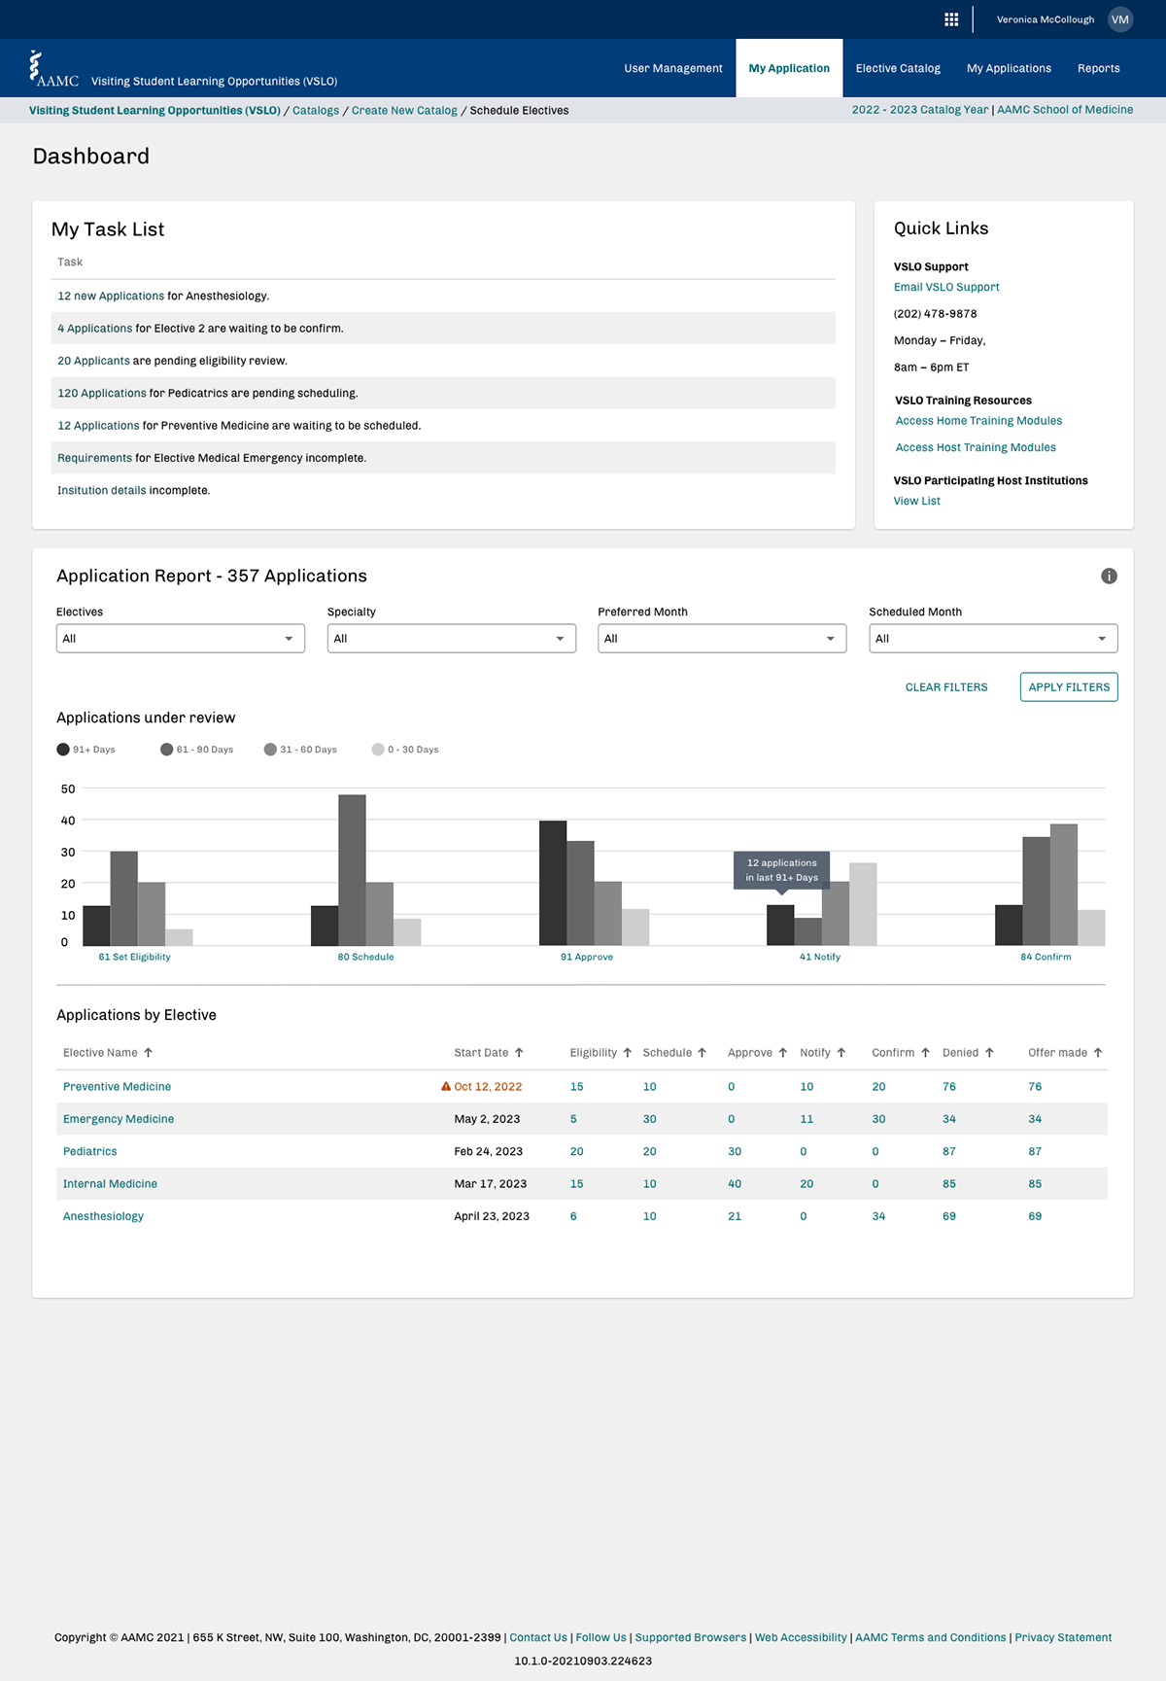This screenshot has width=1166, height=1681.
Task: Open Insitution details task link
Action: click(x=101, y=490)
